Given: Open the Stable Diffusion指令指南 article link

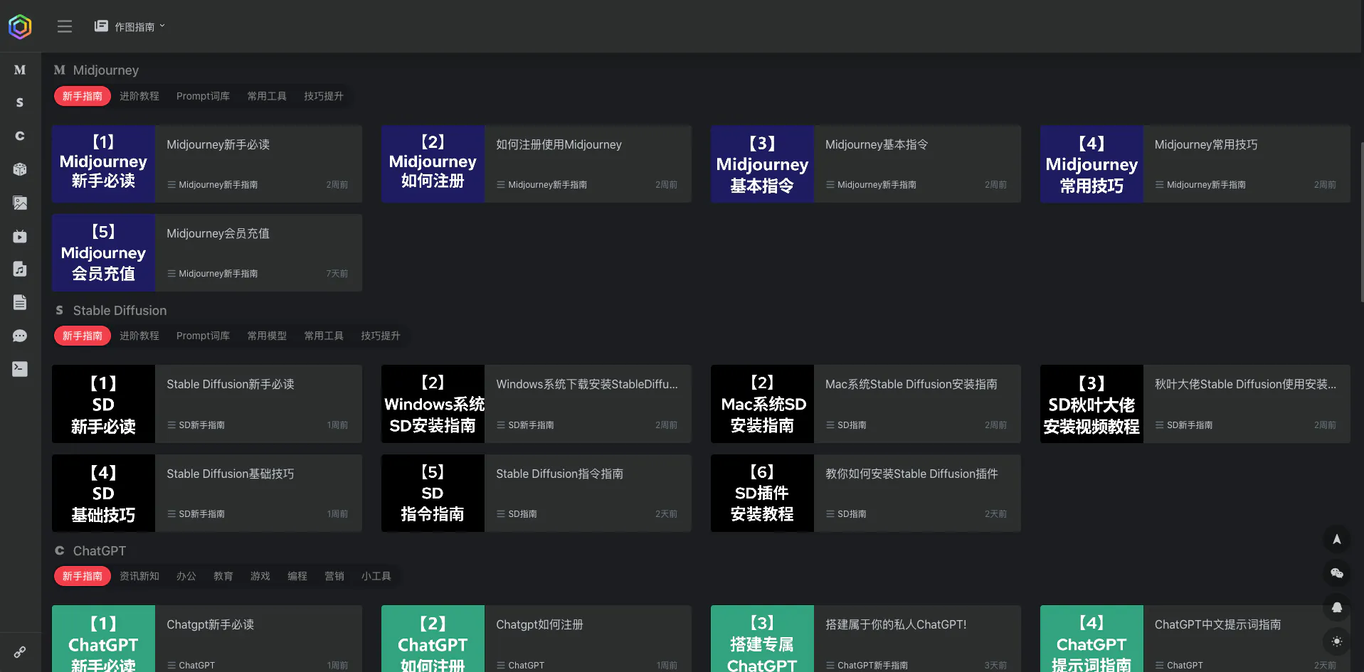Looking at the screenshot, I should pos(559,474).
